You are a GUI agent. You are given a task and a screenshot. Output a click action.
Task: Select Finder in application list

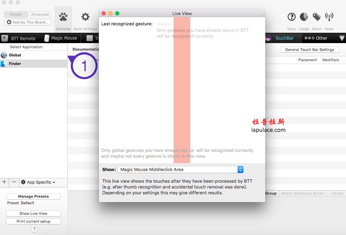[x=34, y=64]
